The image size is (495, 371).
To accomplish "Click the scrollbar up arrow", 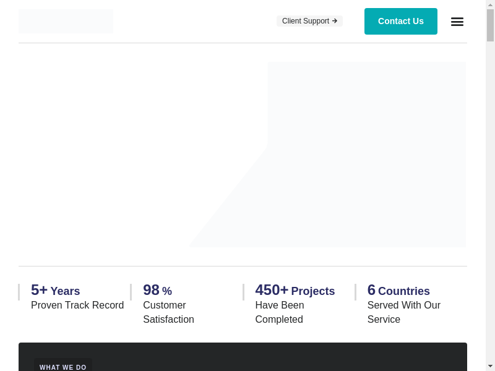I will point(490,5).
